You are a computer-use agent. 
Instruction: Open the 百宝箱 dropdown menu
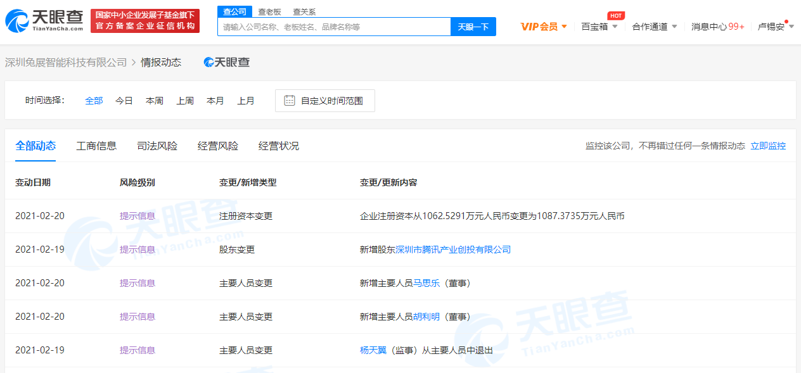pos(599,27)
